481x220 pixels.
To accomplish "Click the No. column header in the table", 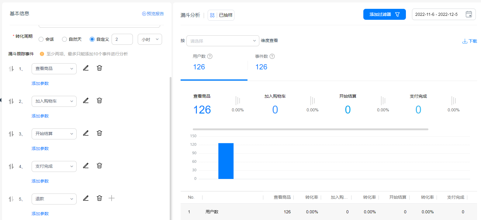I will [191, 197].
